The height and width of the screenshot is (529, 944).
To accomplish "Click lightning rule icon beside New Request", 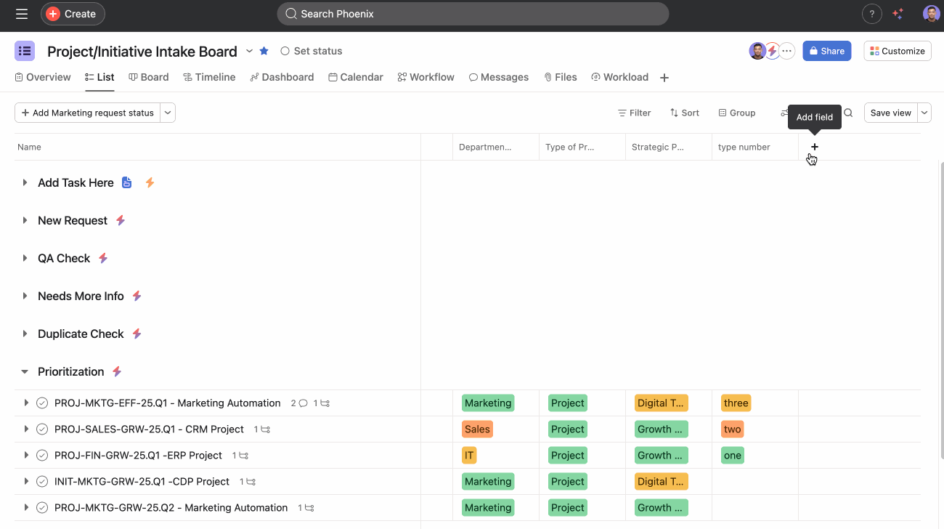I will tap(121, 220).
